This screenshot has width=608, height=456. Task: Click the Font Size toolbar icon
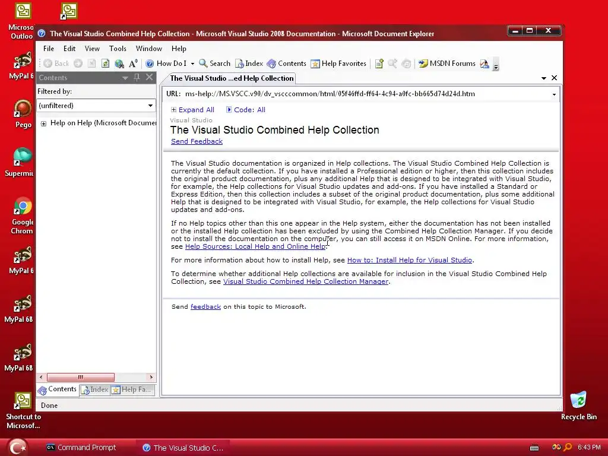click(x=133, y=63)
